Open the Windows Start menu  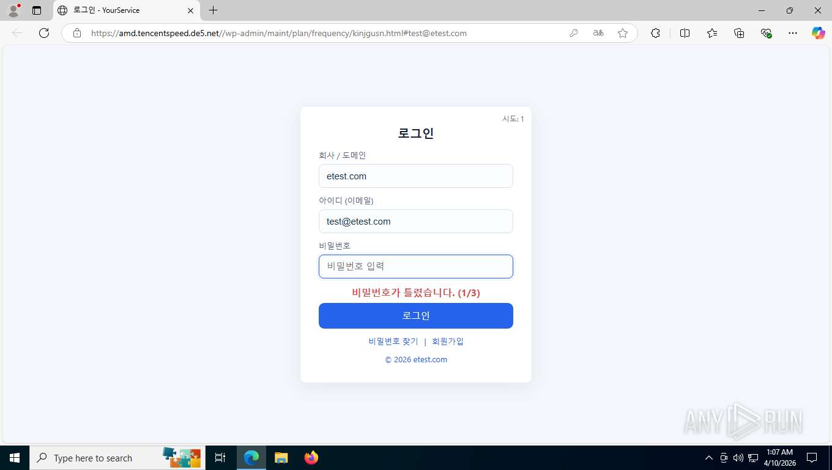click(15, 458)
